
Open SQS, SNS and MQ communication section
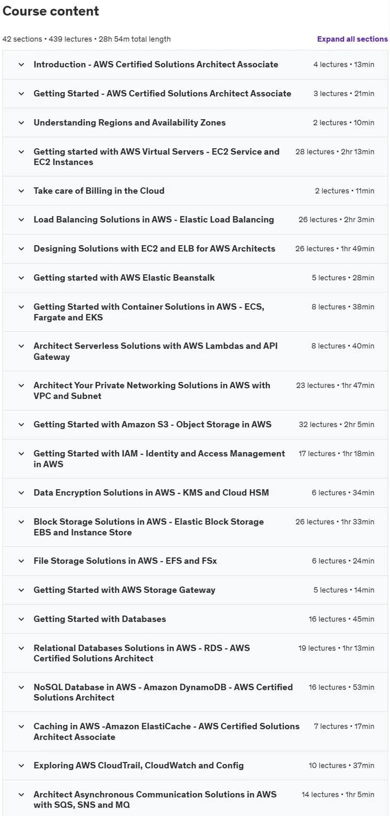coord(195,799)
